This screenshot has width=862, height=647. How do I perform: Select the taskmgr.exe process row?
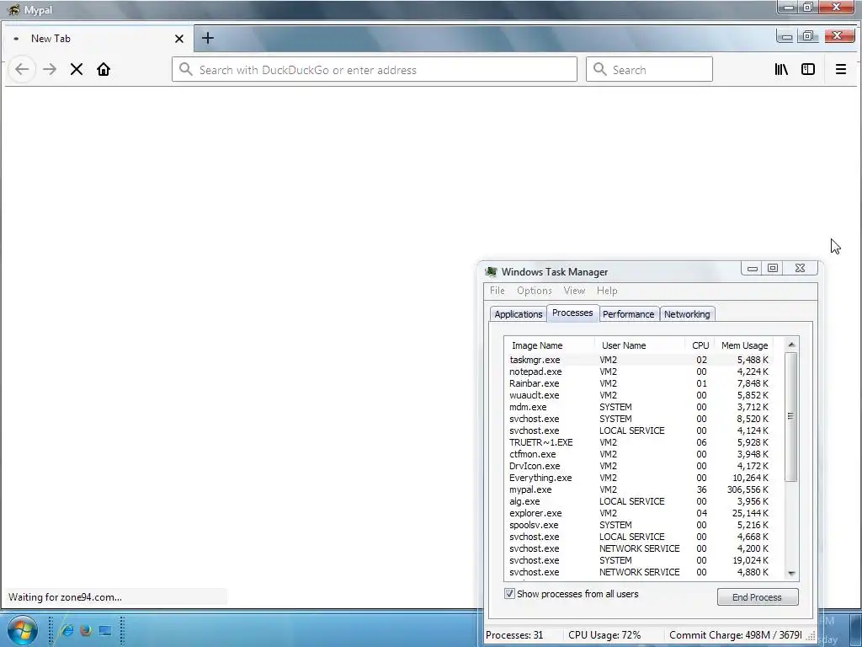[x=639, y=360]
